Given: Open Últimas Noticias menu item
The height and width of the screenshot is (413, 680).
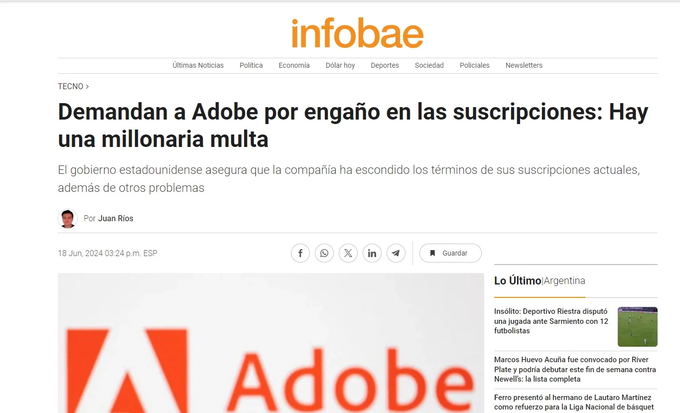Looking at the screenshot, I should click(x=198, y=65).
